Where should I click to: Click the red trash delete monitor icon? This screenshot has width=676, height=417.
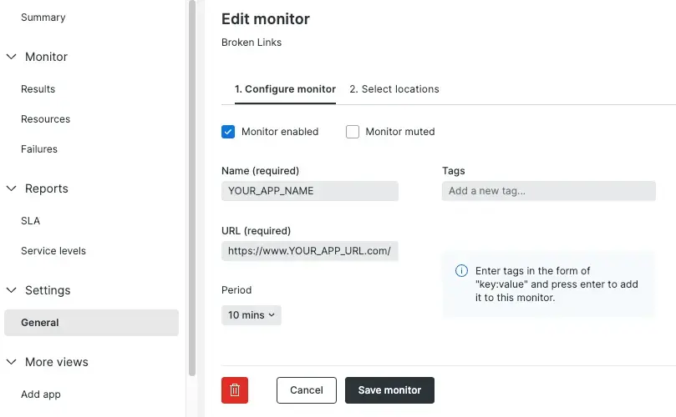(x=235, y=390)
